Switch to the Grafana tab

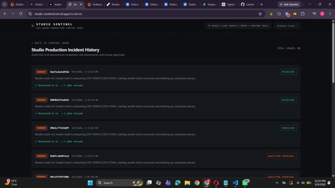pyautogui.click(x=94, y=4)
